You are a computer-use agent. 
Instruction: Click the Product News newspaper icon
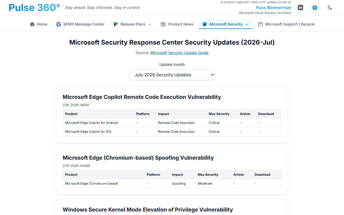click(x=163, y=24)
